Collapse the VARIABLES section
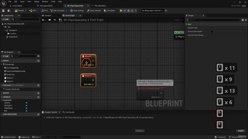 click(x=2, y=97)
